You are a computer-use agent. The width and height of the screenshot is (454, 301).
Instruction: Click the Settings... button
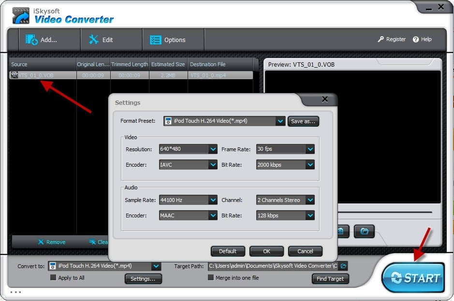(x=143, y=279)
